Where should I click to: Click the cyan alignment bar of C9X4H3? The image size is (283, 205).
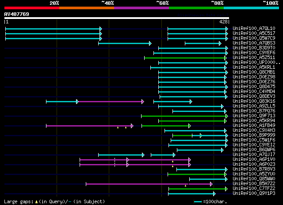(x=195, y=130)
